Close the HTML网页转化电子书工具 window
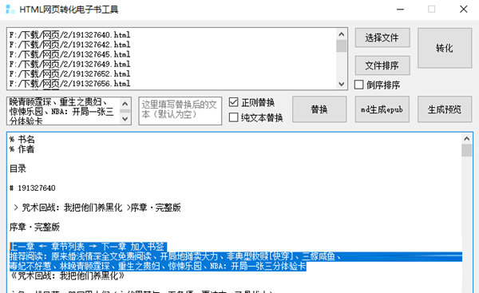 coord(463,10)
